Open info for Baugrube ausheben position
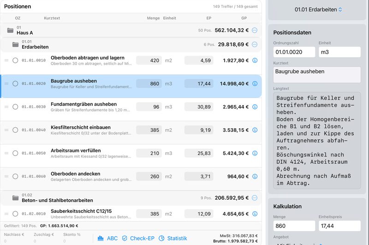Image resolution: width=369 pixels, height=245 pixels. [255, 84]
